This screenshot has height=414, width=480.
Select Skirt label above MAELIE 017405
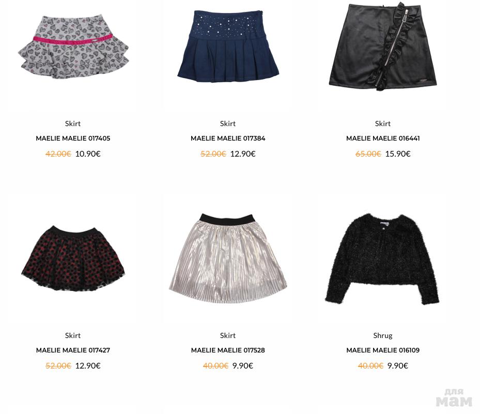73,124
